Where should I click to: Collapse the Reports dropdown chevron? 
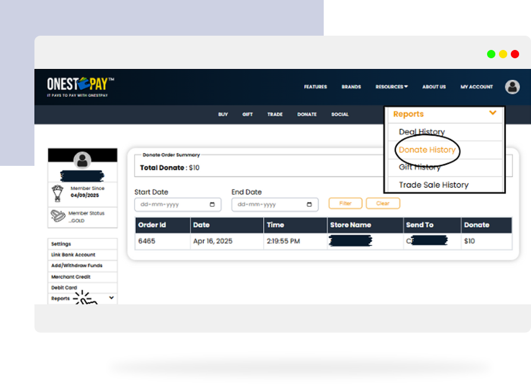(x=492, y=113)
